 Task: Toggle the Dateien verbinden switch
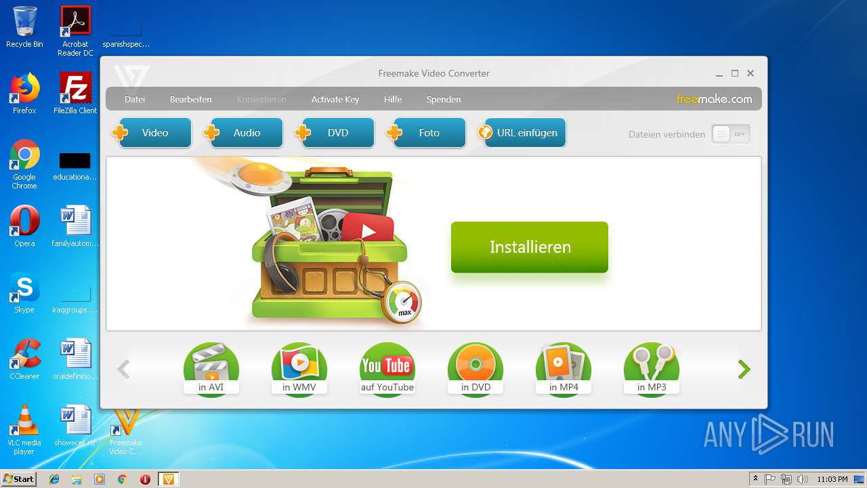(731, 134)
